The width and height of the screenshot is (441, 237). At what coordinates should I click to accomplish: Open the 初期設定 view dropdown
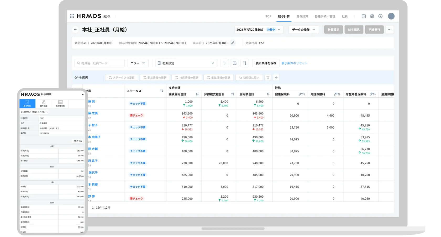186,63
